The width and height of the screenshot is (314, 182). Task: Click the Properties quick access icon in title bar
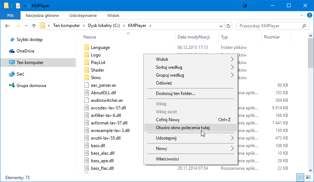pyautogui.click(x=18, y=6)
